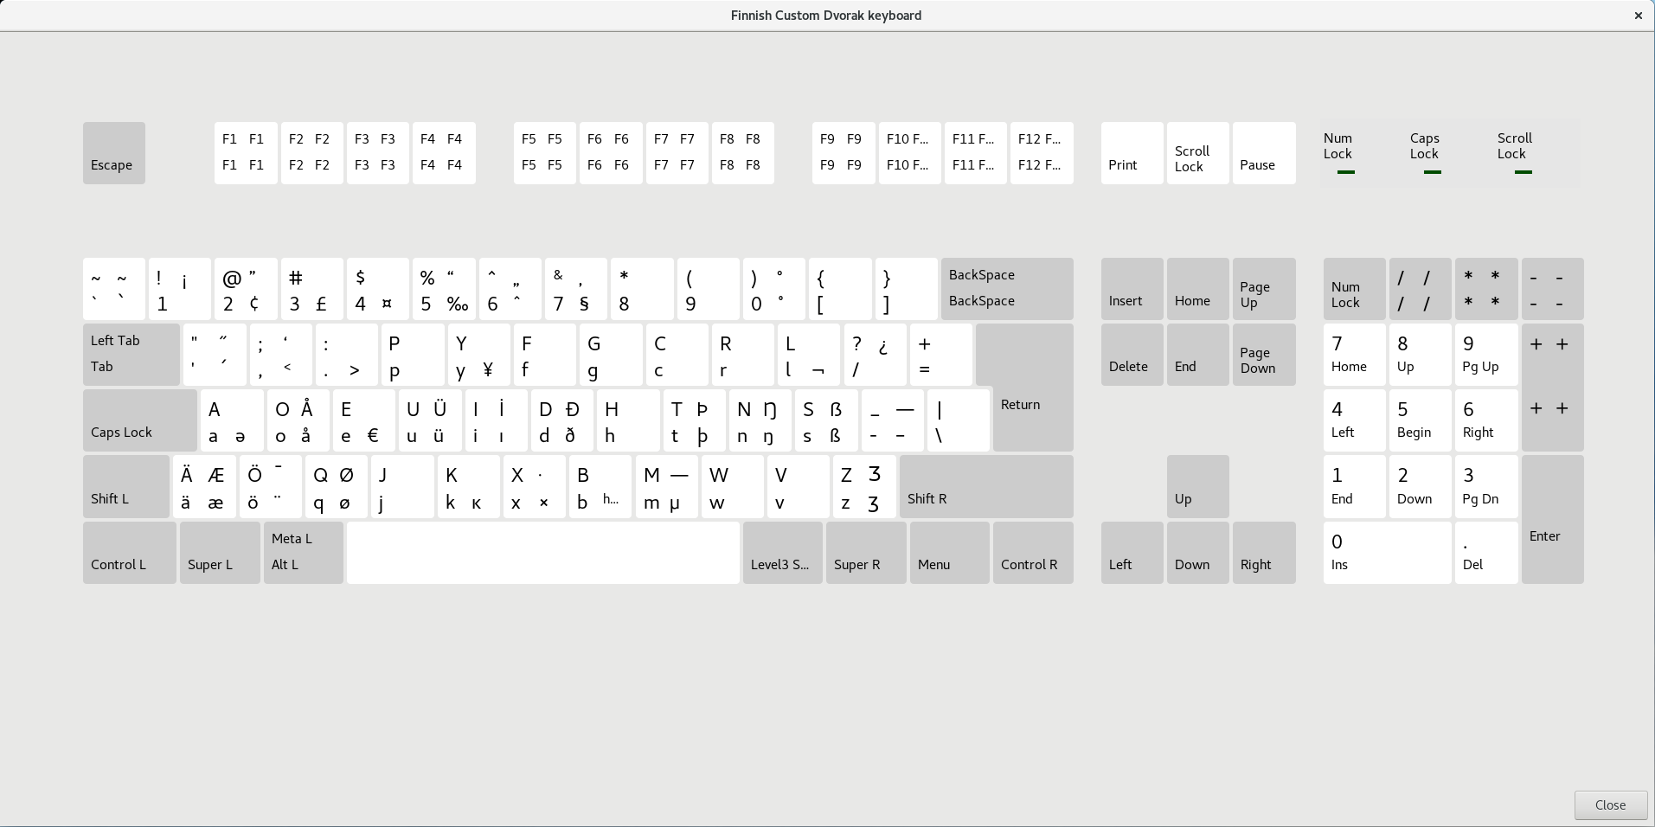The height and width of the screenshot is (827, 1655).
Task: Click the Pause key
Action: click(1264, 153)
